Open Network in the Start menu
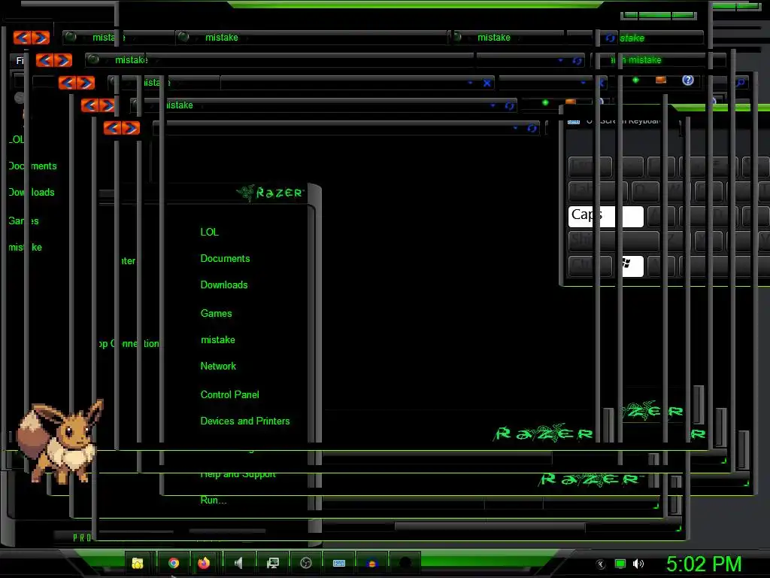 pyautogui.click(x=218, y=367)
